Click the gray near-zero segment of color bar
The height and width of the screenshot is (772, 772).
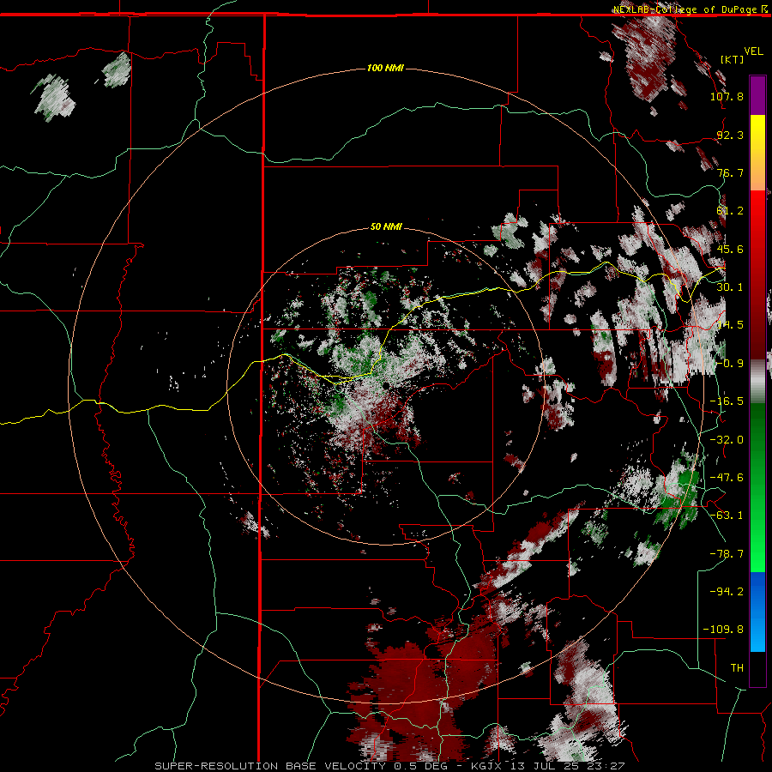point(757,381)
